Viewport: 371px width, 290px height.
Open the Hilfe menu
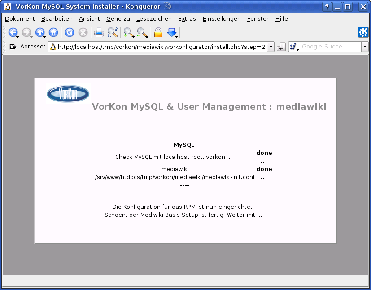[282, 18]
